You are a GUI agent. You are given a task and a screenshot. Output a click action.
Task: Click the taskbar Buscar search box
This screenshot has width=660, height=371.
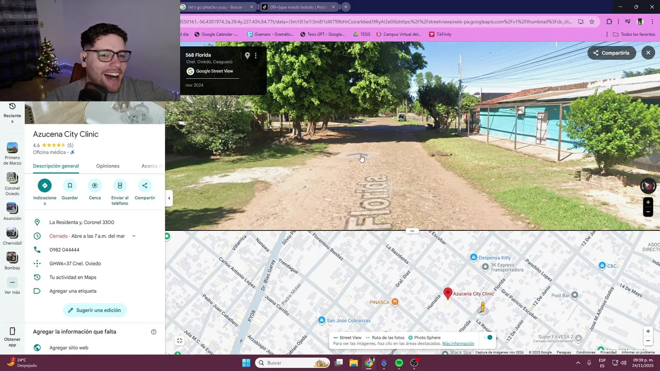pyautogui.click(x=292, y=363)
